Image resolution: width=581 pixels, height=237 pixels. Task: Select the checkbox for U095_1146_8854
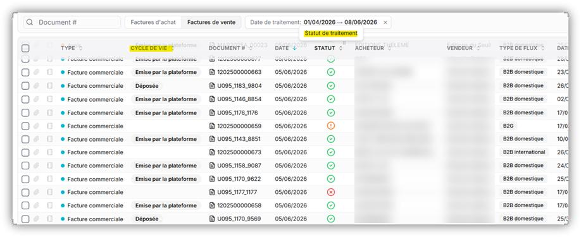[25, 99]
